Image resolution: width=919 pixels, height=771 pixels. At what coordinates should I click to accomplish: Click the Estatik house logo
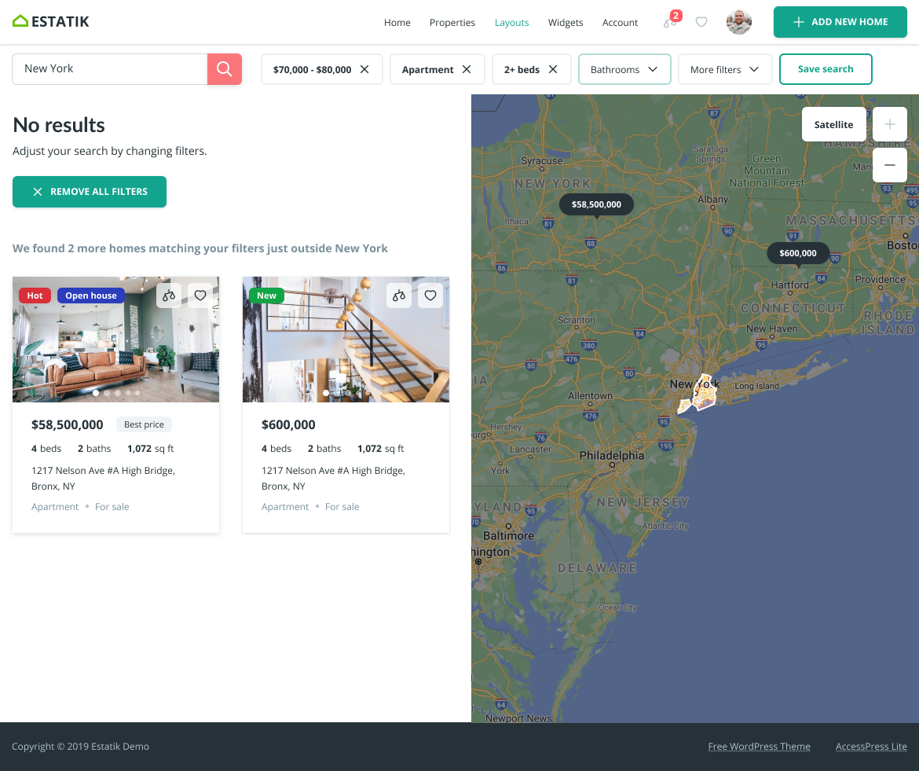coord(20,21)
